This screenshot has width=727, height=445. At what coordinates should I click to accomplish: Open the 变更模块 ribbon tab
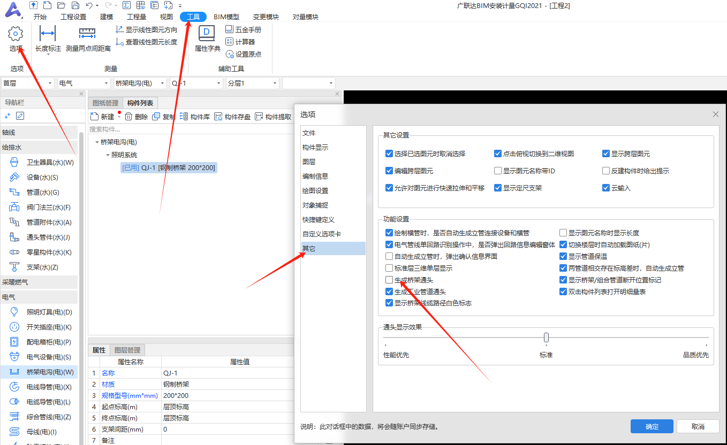[x=266, y=17]
